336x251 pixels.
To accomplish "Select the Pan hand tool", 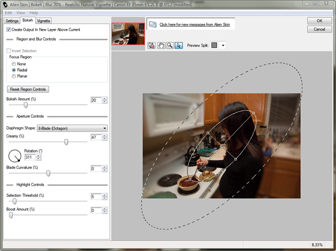I will (x=161, y=46).
